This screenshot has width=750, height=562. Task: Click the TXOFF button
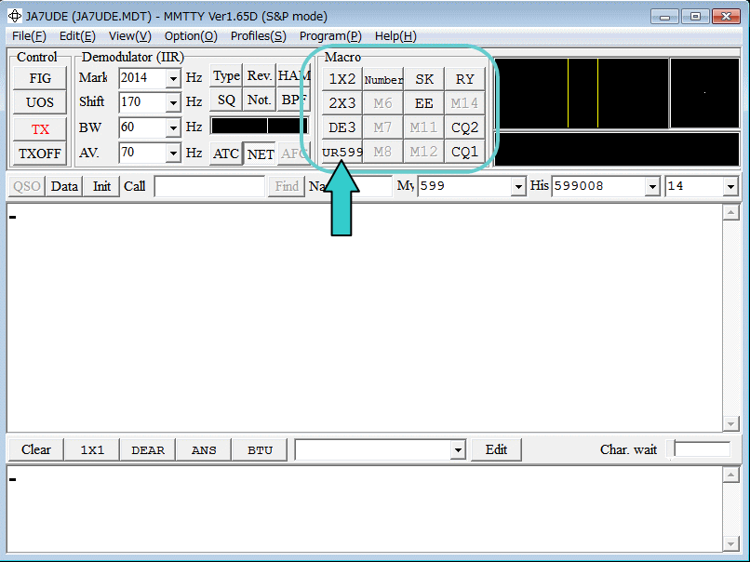(x=40, y=154)
